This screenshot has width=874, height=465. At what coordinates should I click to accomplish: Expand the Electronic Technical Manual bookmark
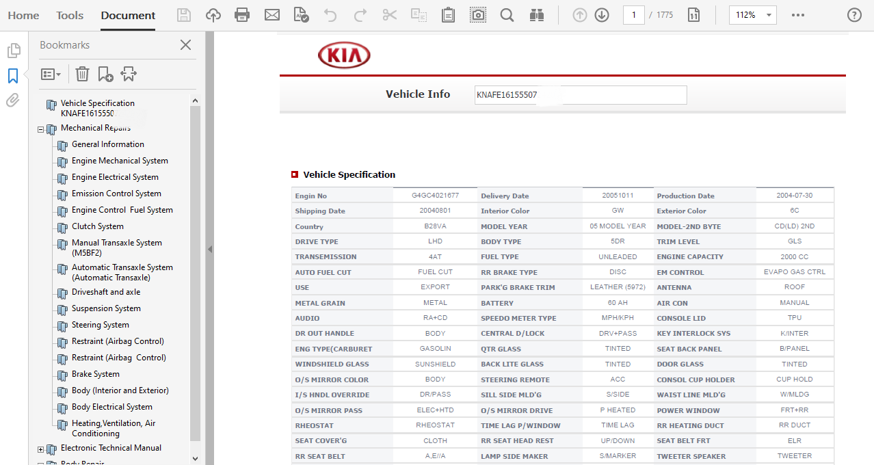41,449
